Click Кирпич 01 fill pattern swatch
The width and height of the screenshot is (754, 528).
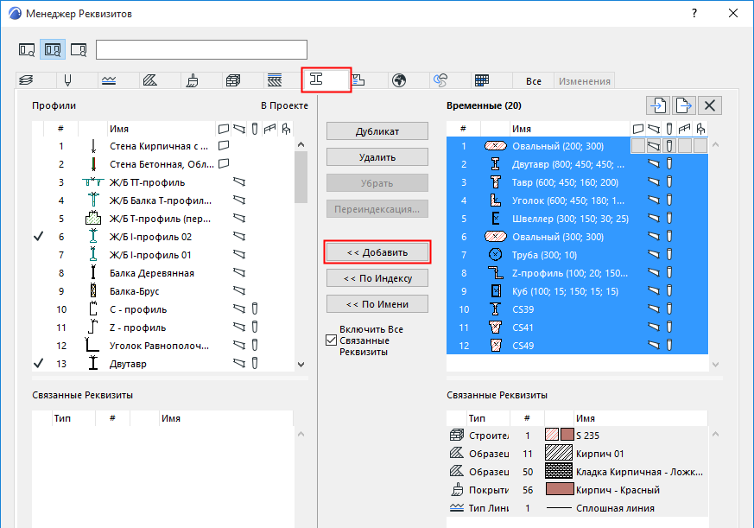tap(559, 453)
